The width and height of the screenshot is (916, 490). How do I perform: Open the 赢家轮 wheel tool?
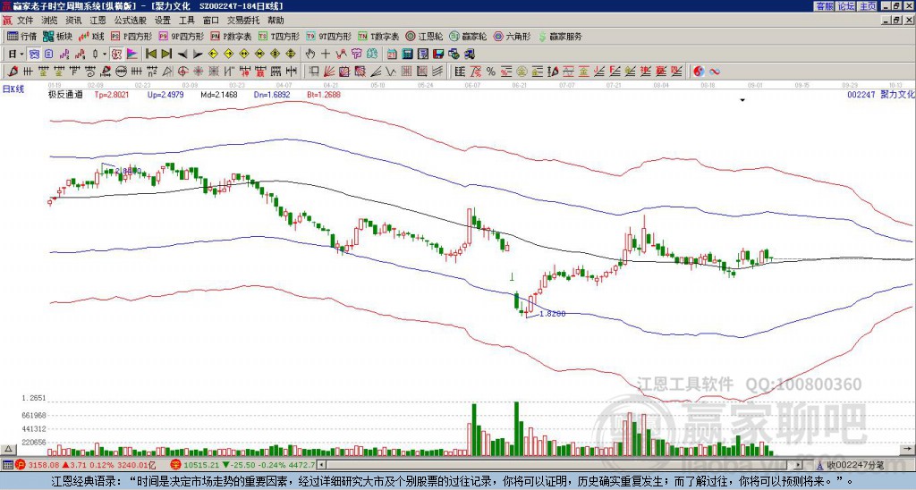pos(468,36)
